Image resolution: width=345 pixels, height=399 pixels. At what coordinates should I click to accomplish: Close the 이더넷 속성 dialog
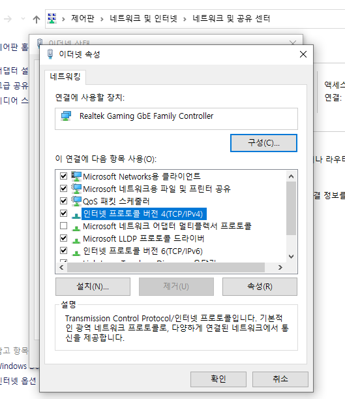tap(303, 54)
